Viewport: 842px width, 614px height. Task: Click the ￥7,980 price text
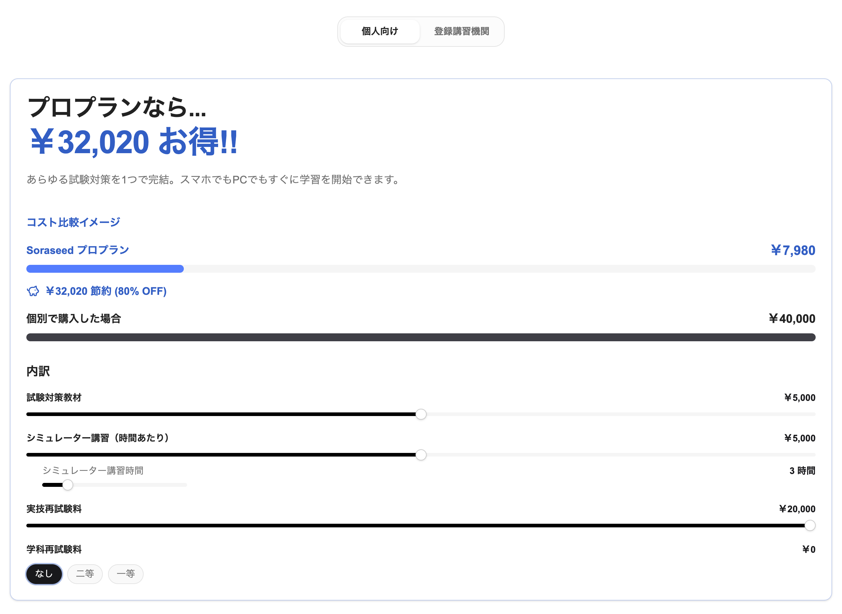[793, 250]
